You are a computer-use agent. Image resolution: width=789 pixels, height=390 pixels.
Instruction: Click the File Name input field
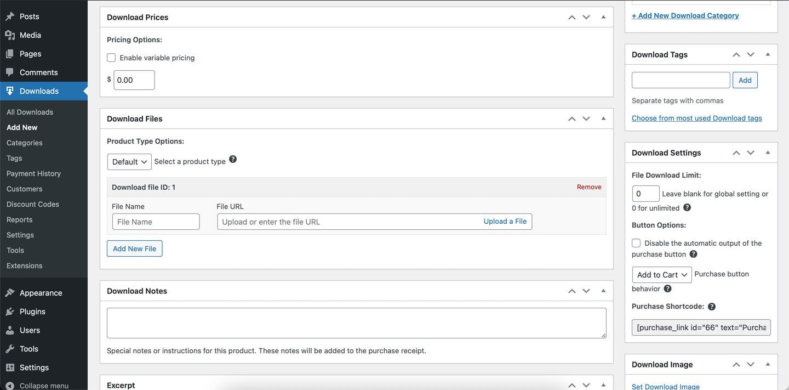pyautogui.click(x=156, y=222)
